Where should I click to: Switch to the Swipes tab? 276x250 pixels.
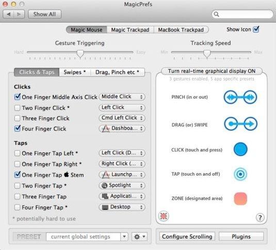point(75,72)
